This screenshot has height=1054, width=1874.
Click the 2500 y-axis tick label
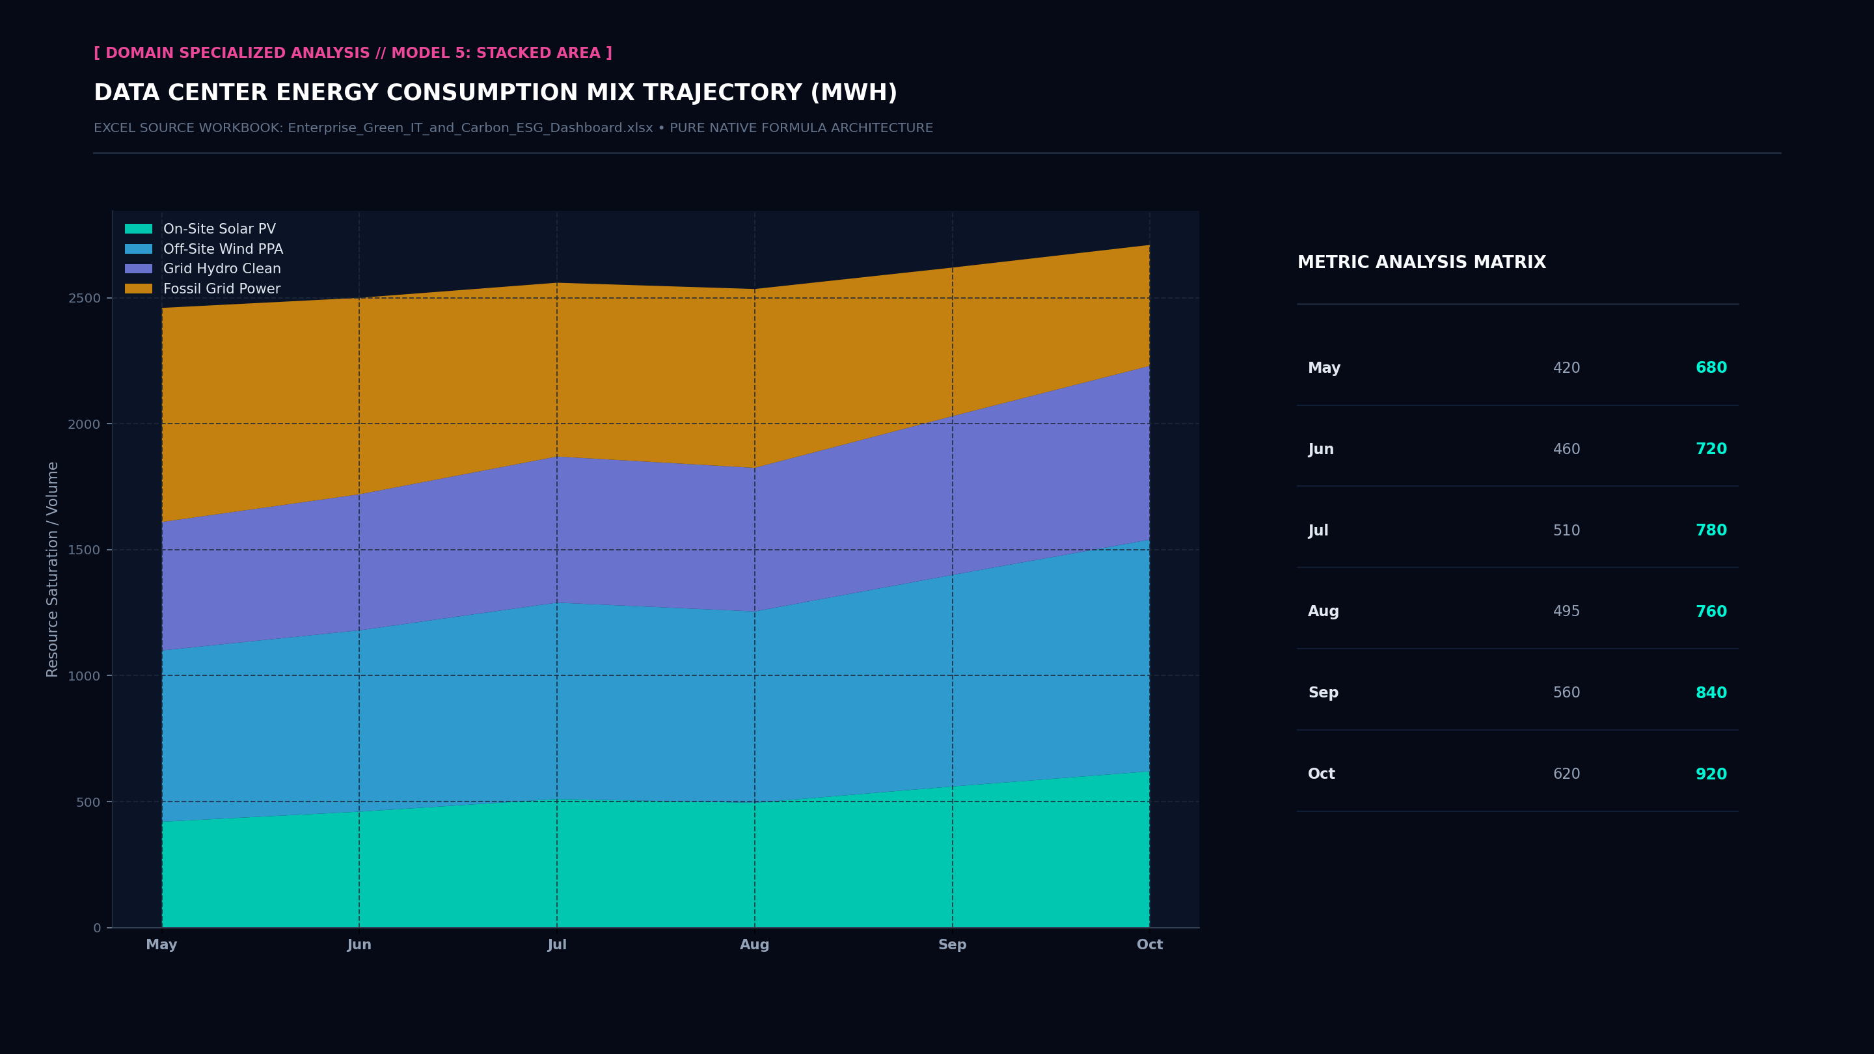coord(85,298)
